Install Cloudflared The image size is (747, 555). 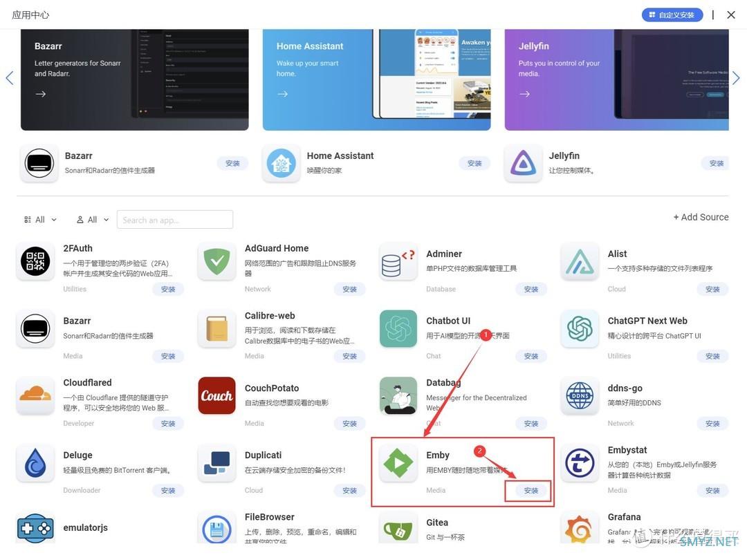point(167,423)
